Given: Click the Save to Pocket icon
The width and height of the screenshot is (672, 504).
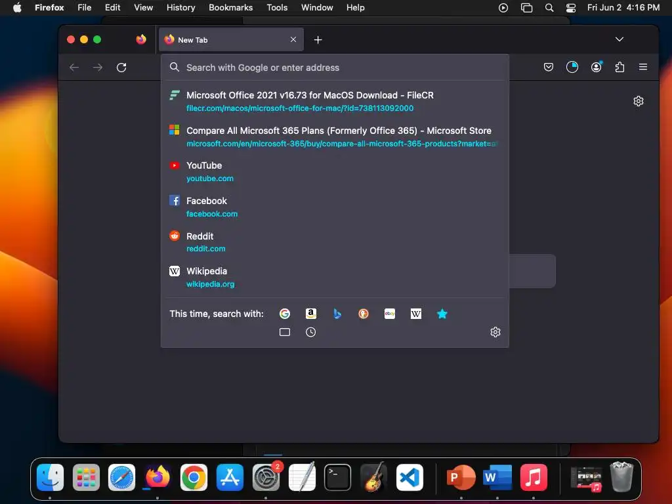Looking at the screenshot, I should (x=549, y=67).
